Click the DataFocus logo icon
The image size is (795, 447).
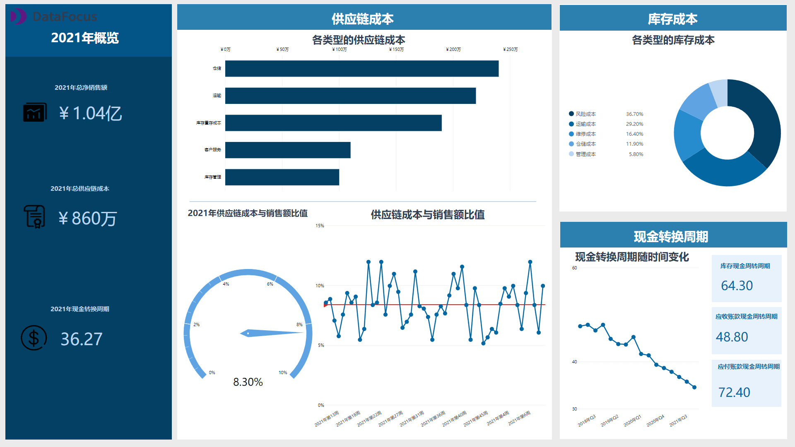(x=19, y=17)
